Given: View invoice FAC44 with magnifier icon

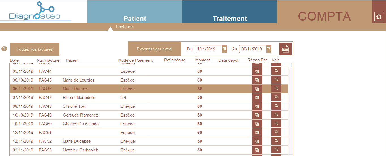Looking at the screenshot, I should tap(276, 71).
